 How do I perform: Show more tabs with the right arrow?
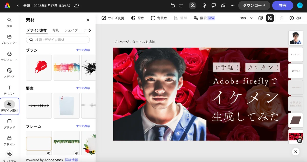coord(90,30)
